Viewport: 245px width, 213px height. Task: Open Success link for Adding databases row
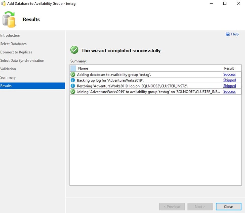point(229,75)
